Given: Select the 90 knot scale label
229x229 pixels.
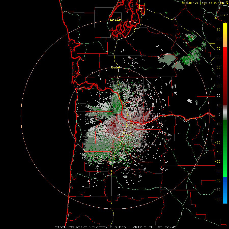Looking at the screenshot, I should pyautogui.click(x=219, y=30).
